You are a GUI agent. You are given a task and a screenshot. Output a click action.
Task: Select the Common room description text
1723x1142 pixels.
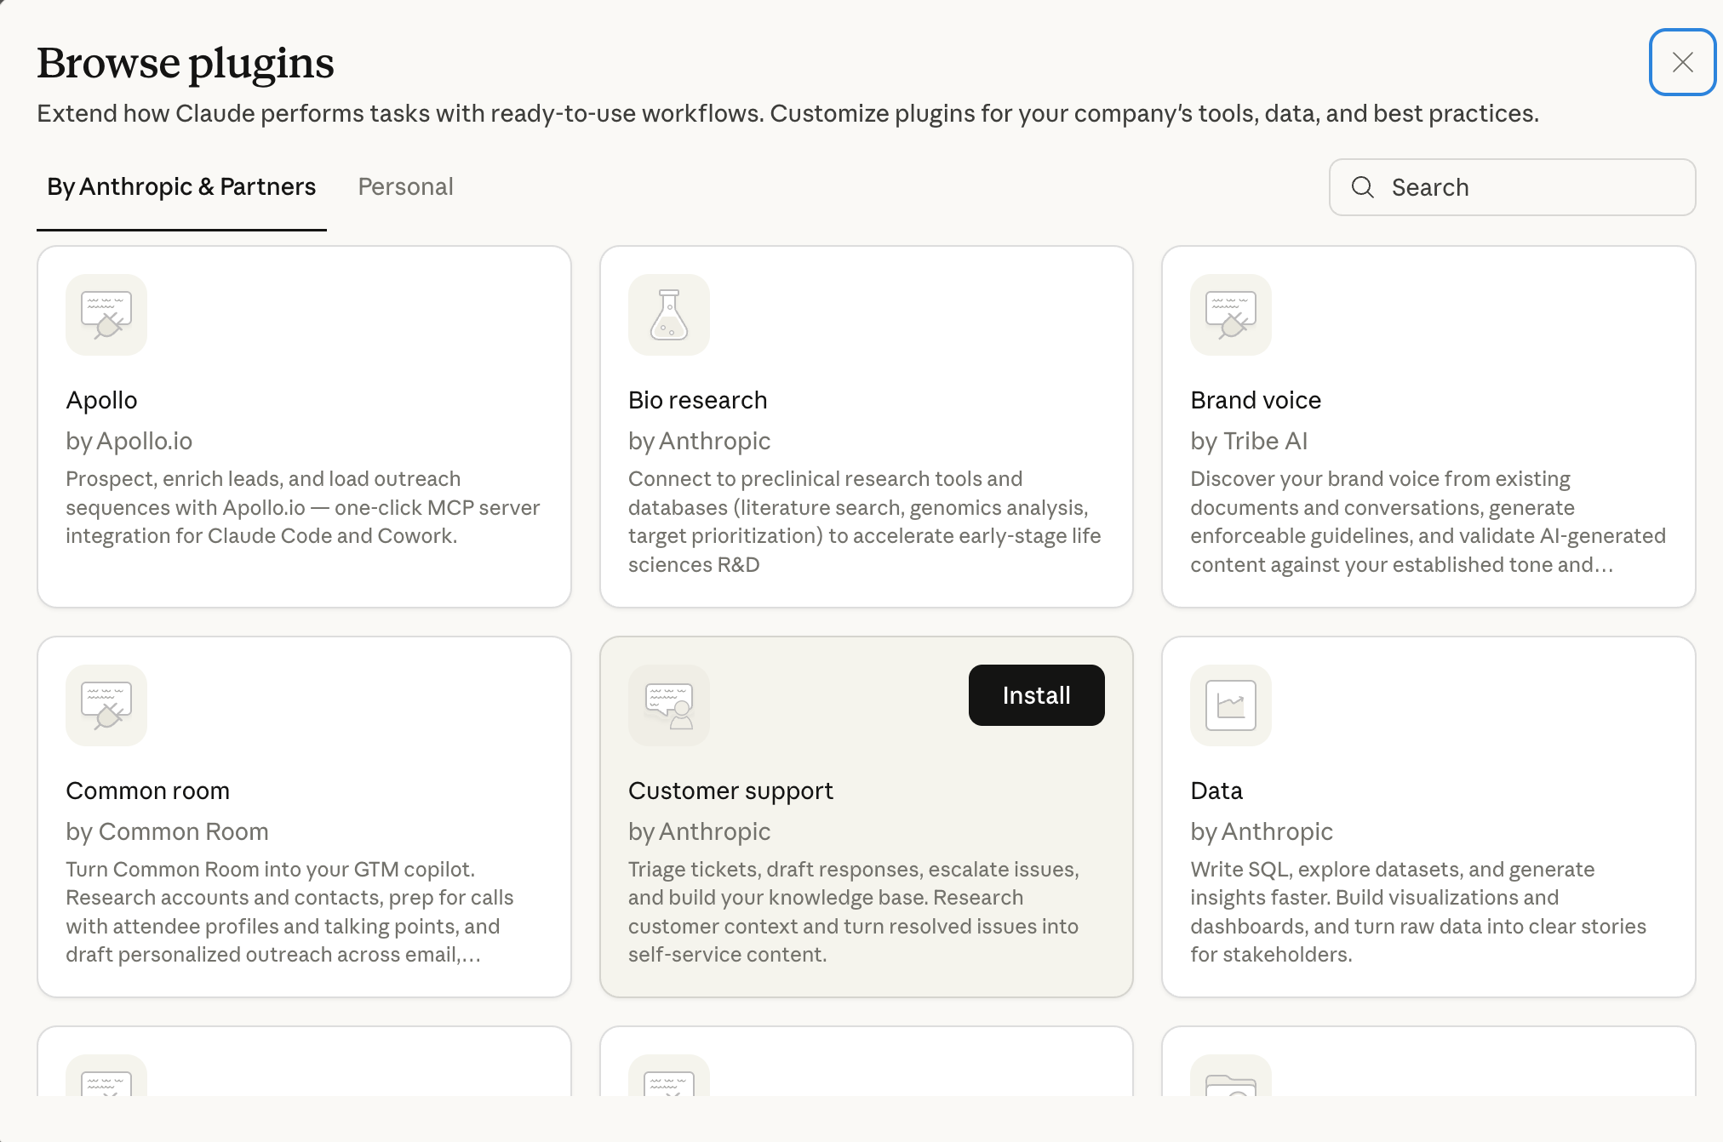(x=289, y=911)
